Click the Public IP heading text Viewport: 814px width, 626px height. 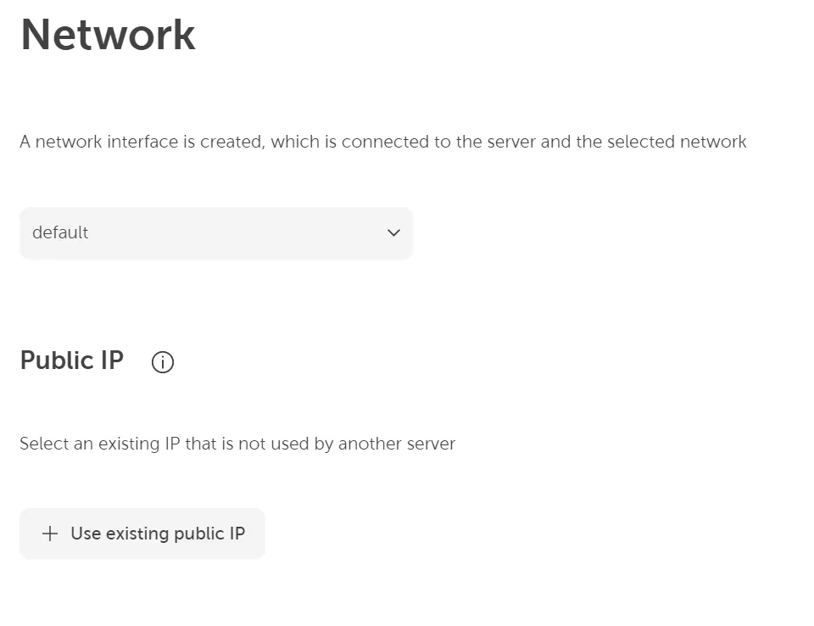click(71, 360)
